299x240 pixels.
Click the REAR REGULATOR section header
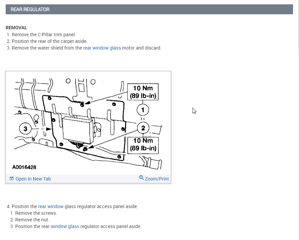(149, 9)
